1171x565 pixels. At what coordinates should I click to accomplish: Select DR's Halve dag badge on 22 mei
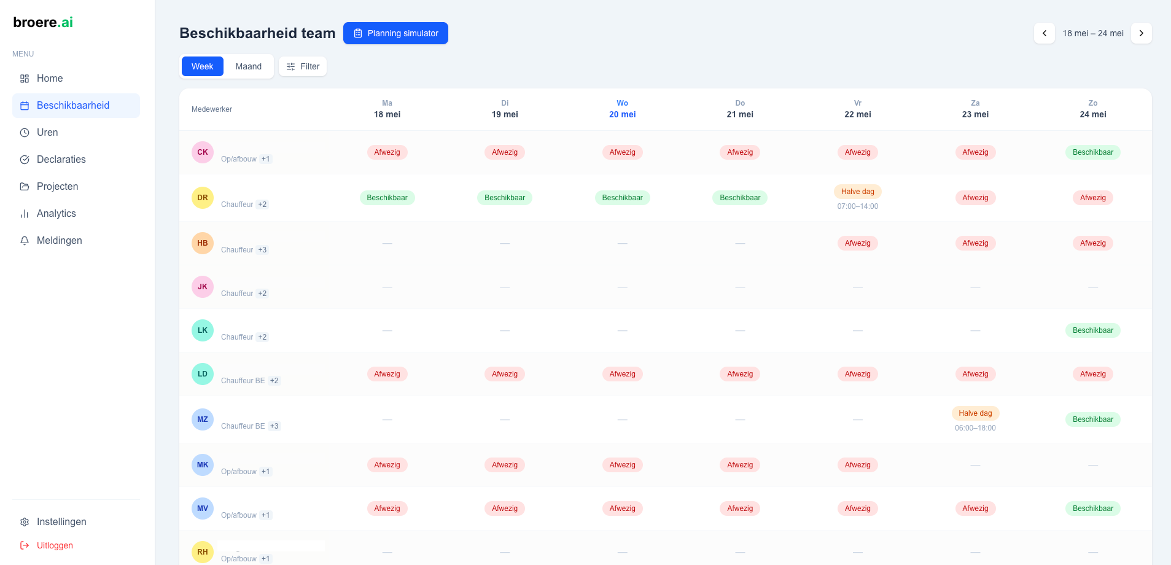click(858, 192)
